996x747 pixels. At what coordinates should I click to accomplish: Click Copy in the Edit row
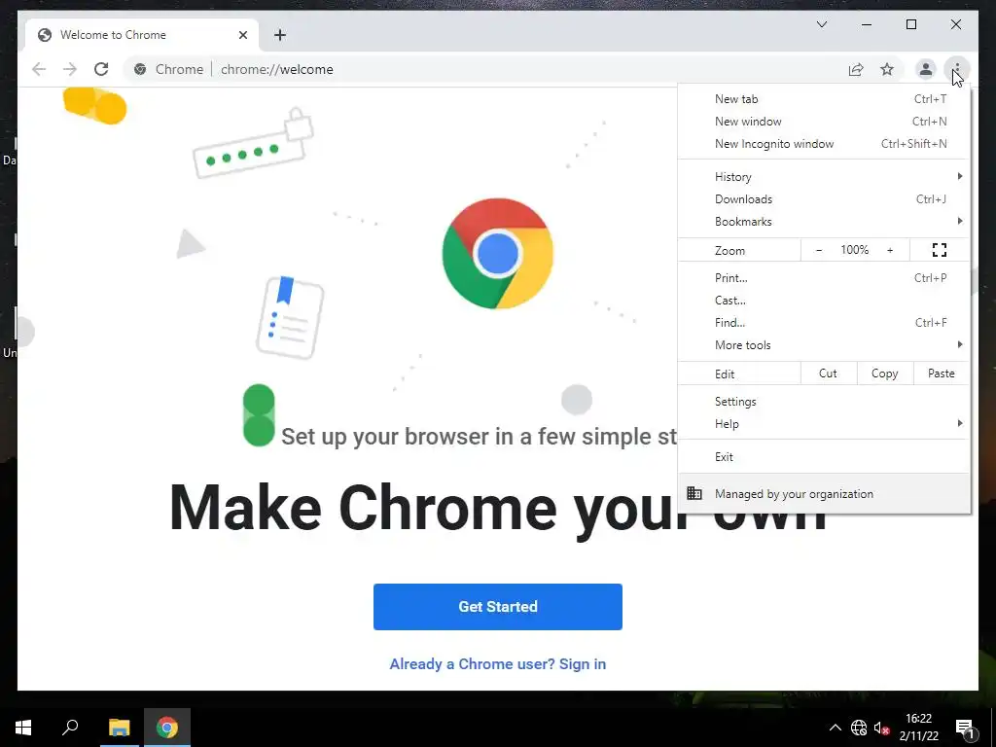pos(885,373)
